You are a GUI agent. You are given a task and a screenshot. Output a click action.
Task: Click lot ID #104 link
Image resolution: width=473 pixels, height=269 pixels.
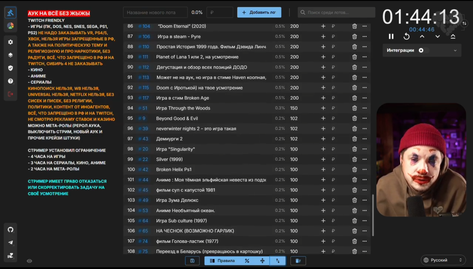(x=144, y=26)
